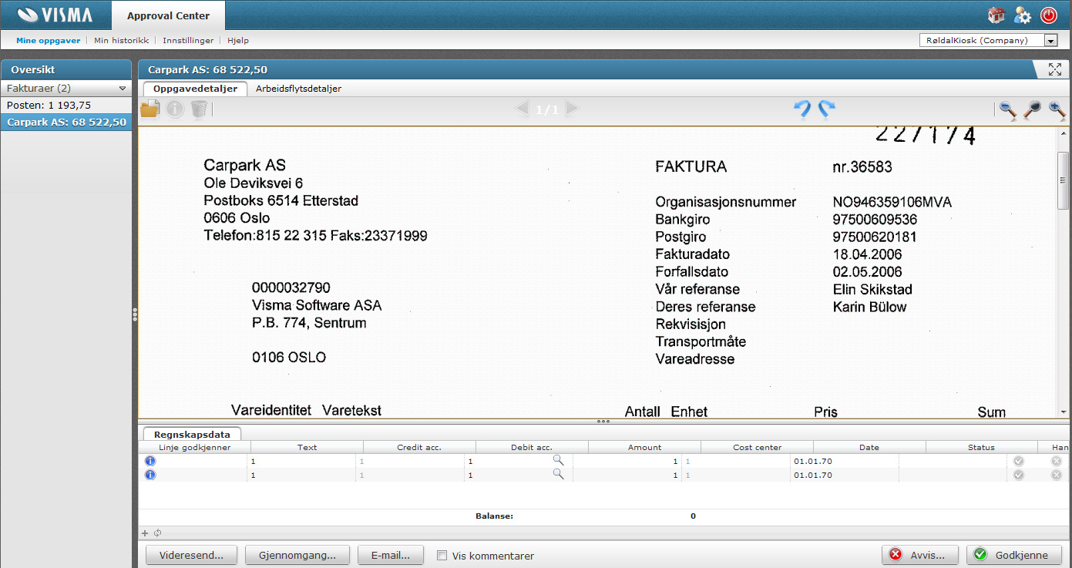Click approve checkmark icon on first row
Screen dimensions: 1072x568
point(1019,461)
